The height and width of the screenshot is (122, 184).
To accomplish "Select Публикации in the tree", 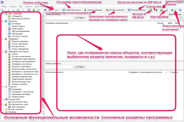I will [x=17, y=34].
